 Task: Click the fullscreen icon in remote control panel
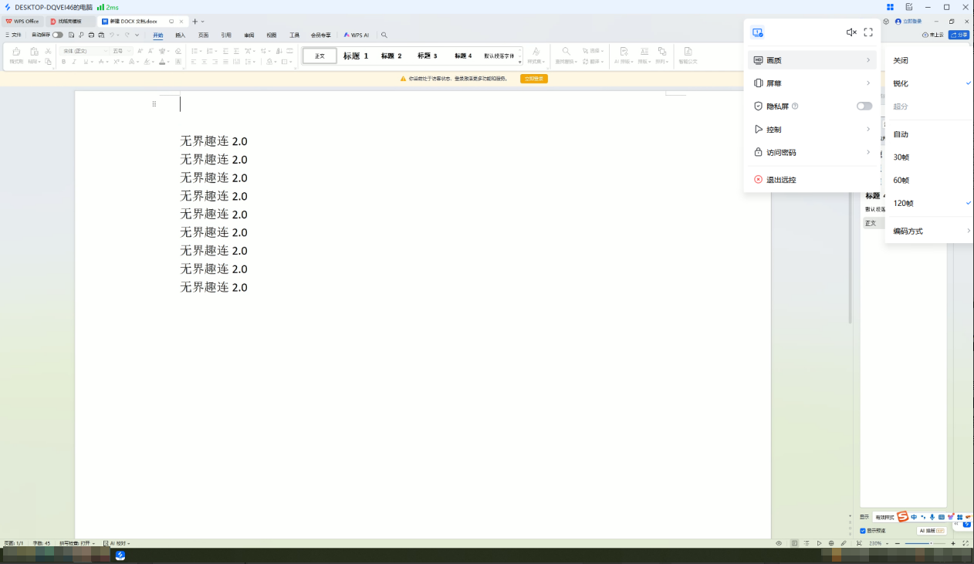click(x=868, y=32)
